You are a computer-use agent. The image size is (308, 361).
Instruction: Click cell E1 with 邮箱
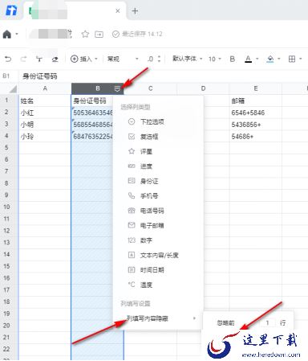(256, 101)
